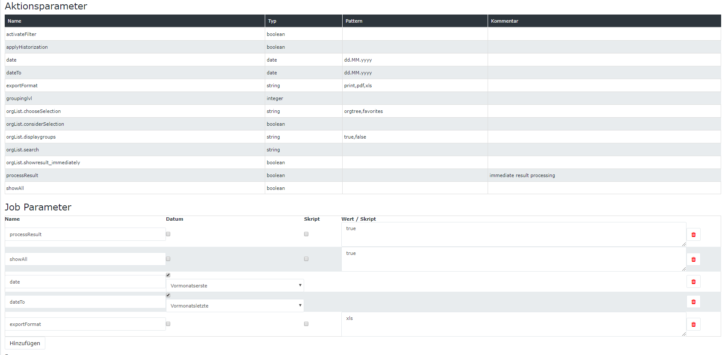Click the true,false pattern cell
Screen dimensions: 725x355
click(x=415, y=137)
